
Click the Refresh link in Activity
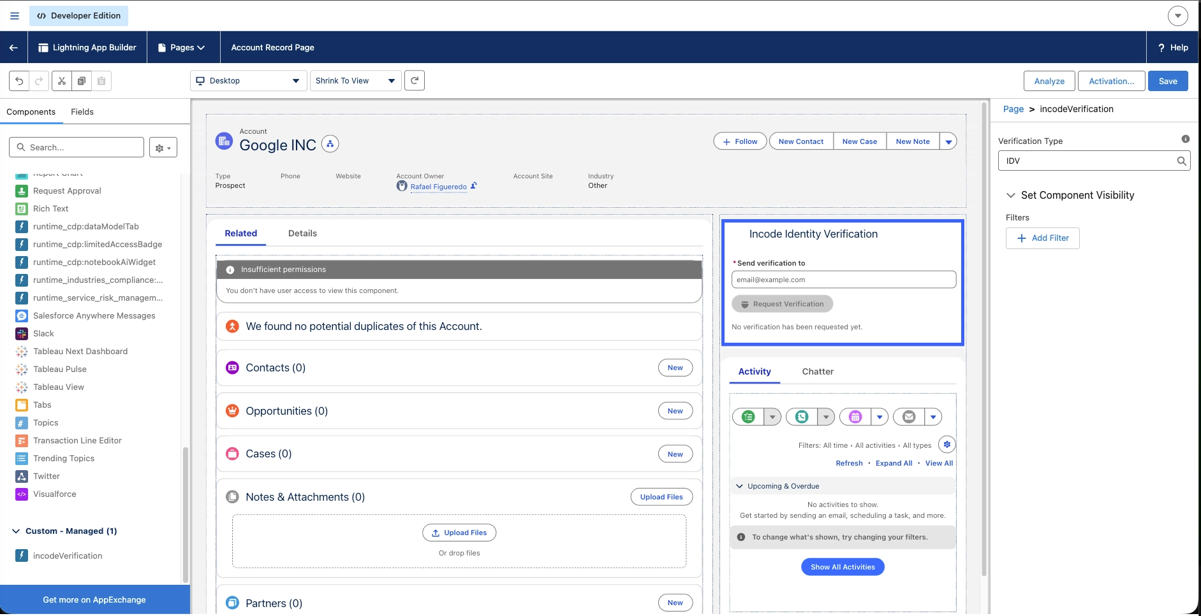[x=849, y=463]
